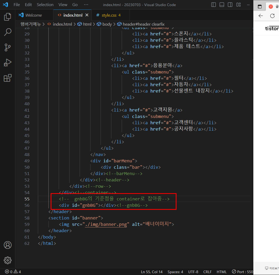Toggle primary side bar layout icon
279x275 pixels.
[x=213, y=4]
